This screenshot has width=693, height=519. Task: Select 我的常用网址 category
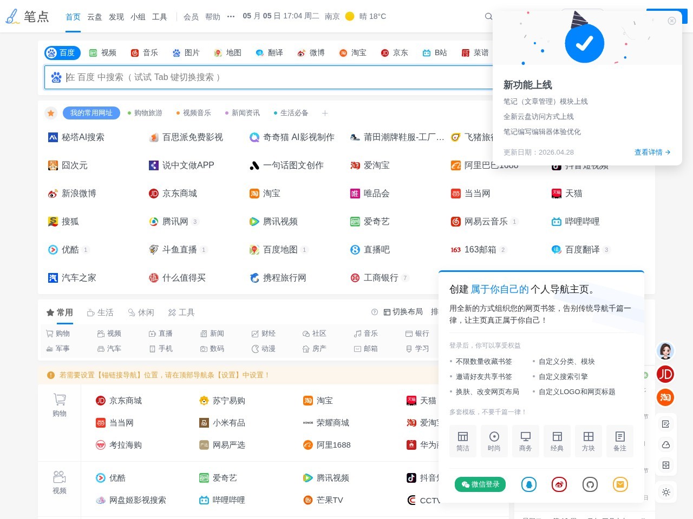pos(91,113)
